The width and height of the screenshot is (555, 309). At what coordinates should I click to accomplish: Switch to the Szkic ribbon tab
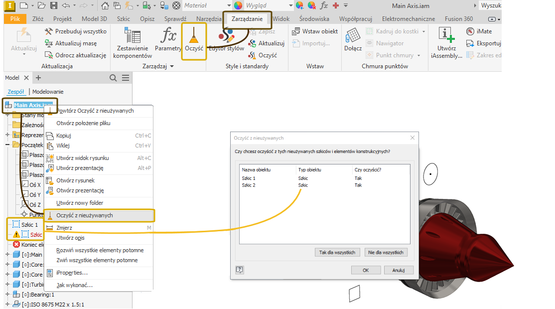pos(123,19)
